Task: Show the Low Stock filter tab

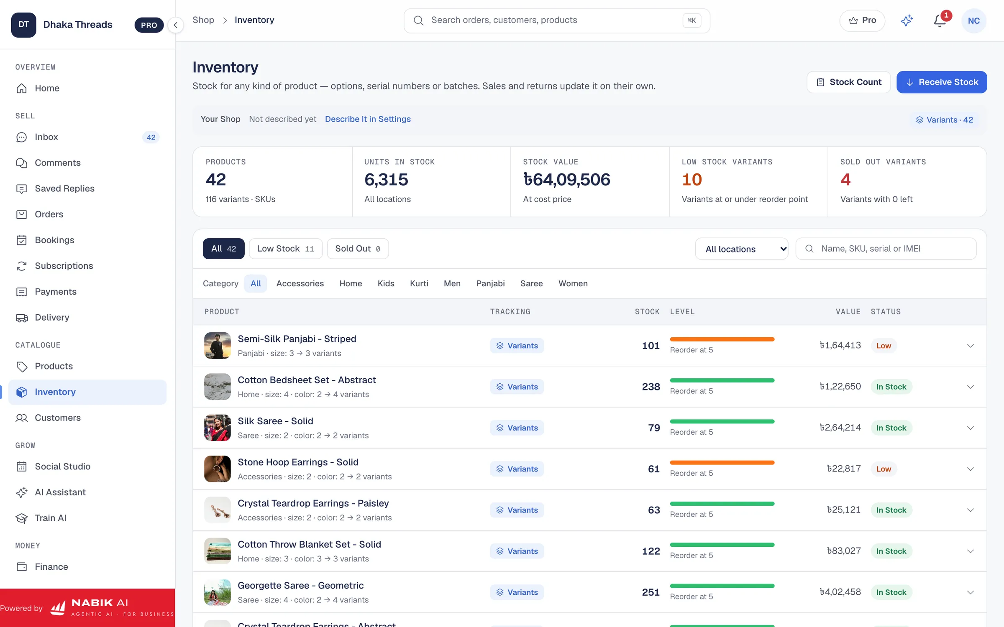Action: tap(286, 249)
